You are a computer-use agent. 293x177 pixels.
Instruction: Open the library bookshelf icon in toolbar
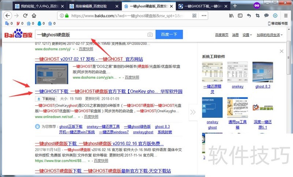coord(231,16)
